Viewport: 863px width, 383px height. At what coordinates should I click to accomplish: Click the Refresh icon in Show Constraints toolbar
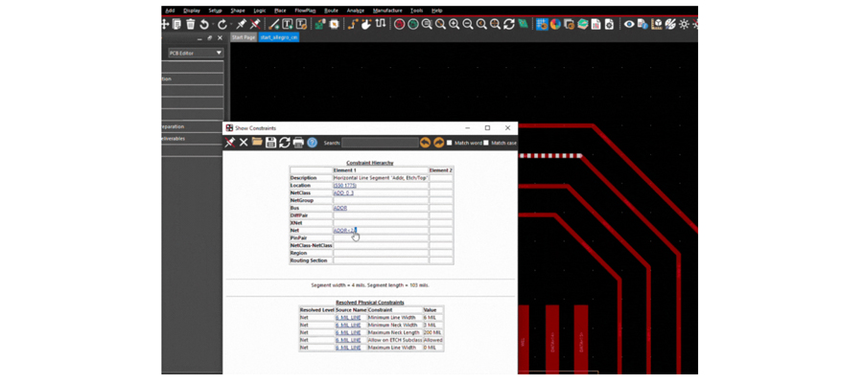[x=284, y=143]
